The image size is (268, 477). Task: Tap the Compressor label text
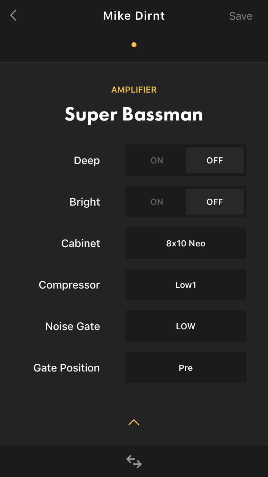(69, 285)
